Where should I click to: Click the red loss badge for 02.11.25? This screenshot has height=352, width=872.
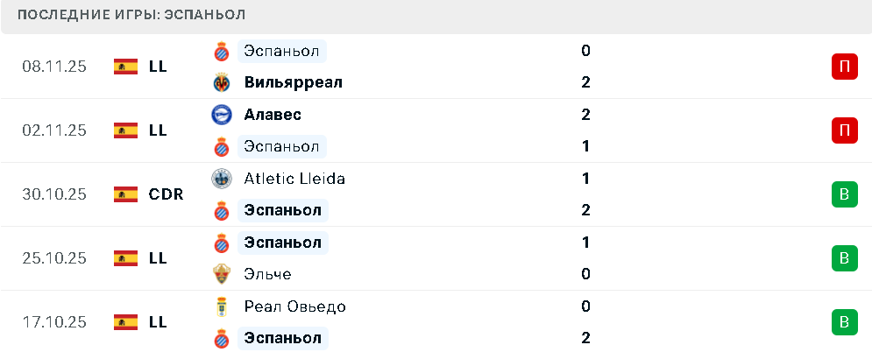(x=844, y=130)
